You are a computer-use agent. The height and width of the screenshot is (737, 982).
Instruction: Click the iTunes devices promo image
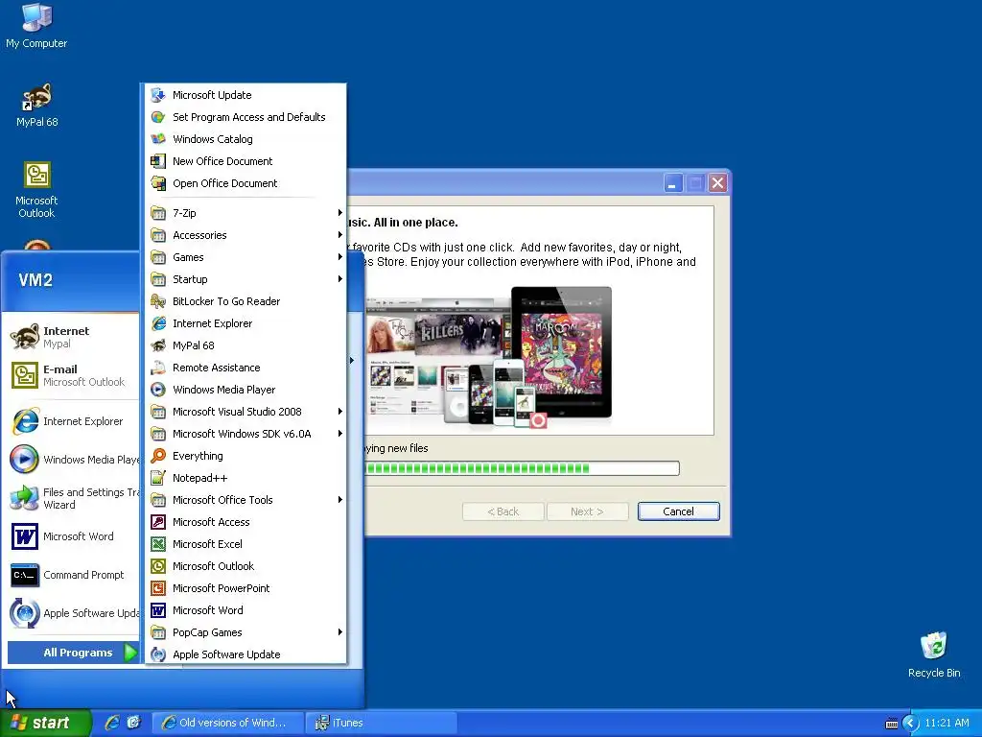point(488,358)
